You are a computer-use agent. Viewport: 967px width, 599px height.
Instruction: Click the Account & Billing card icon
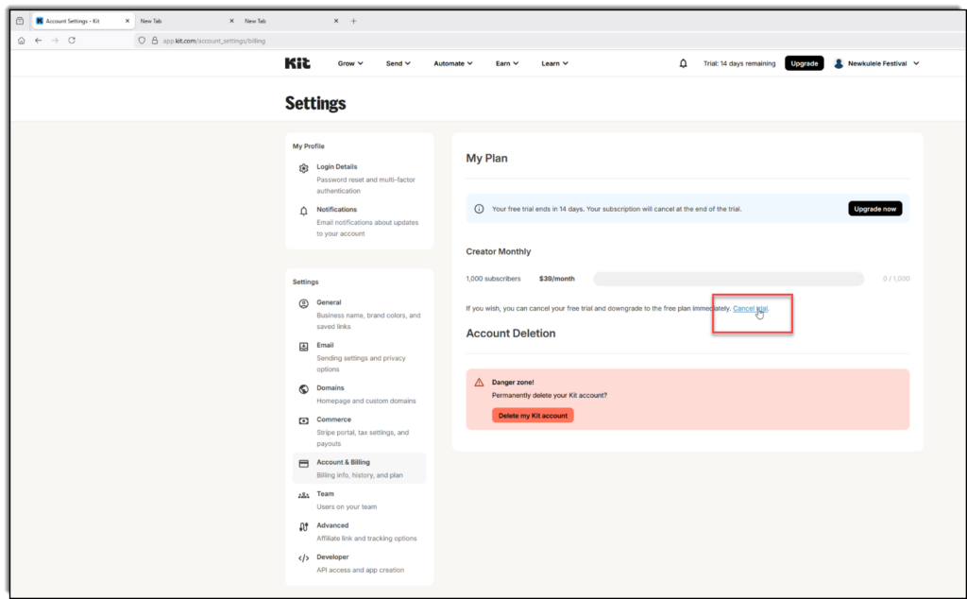click(303, 464)
